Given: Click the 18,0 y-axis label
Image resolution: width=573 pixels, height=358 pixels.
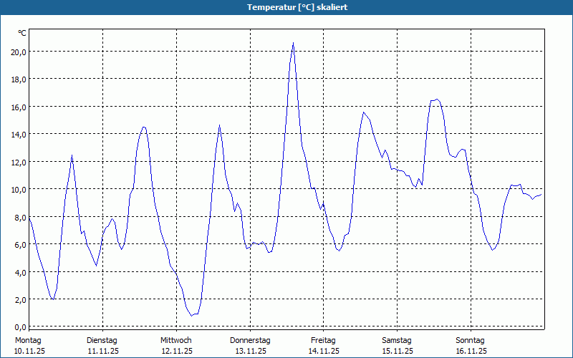Looking at the screenshot, I should pos(19,79).
